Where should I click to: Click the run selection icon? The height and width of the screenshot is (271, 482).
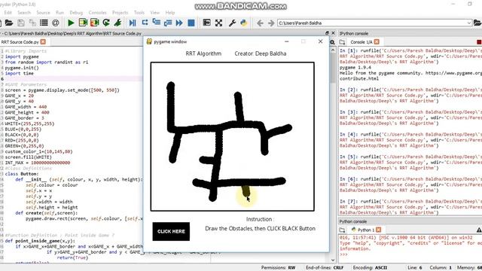tap(117, 23)
